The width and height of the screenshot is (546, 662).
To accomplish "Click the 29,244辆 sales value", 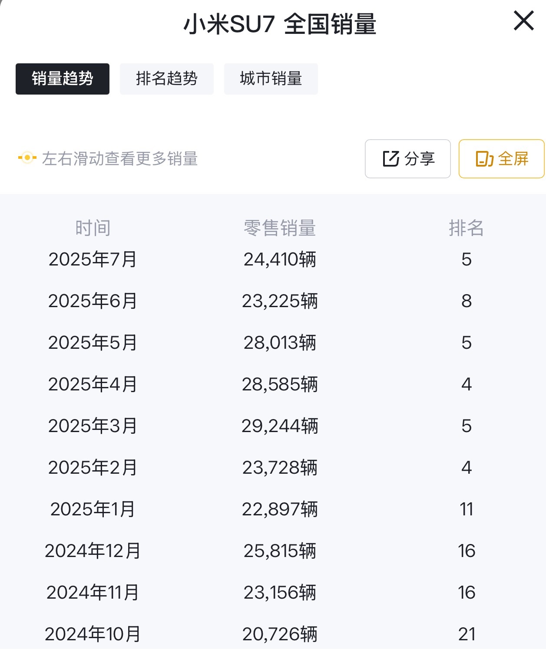I will pyautogui.click(x=280, y=426).
